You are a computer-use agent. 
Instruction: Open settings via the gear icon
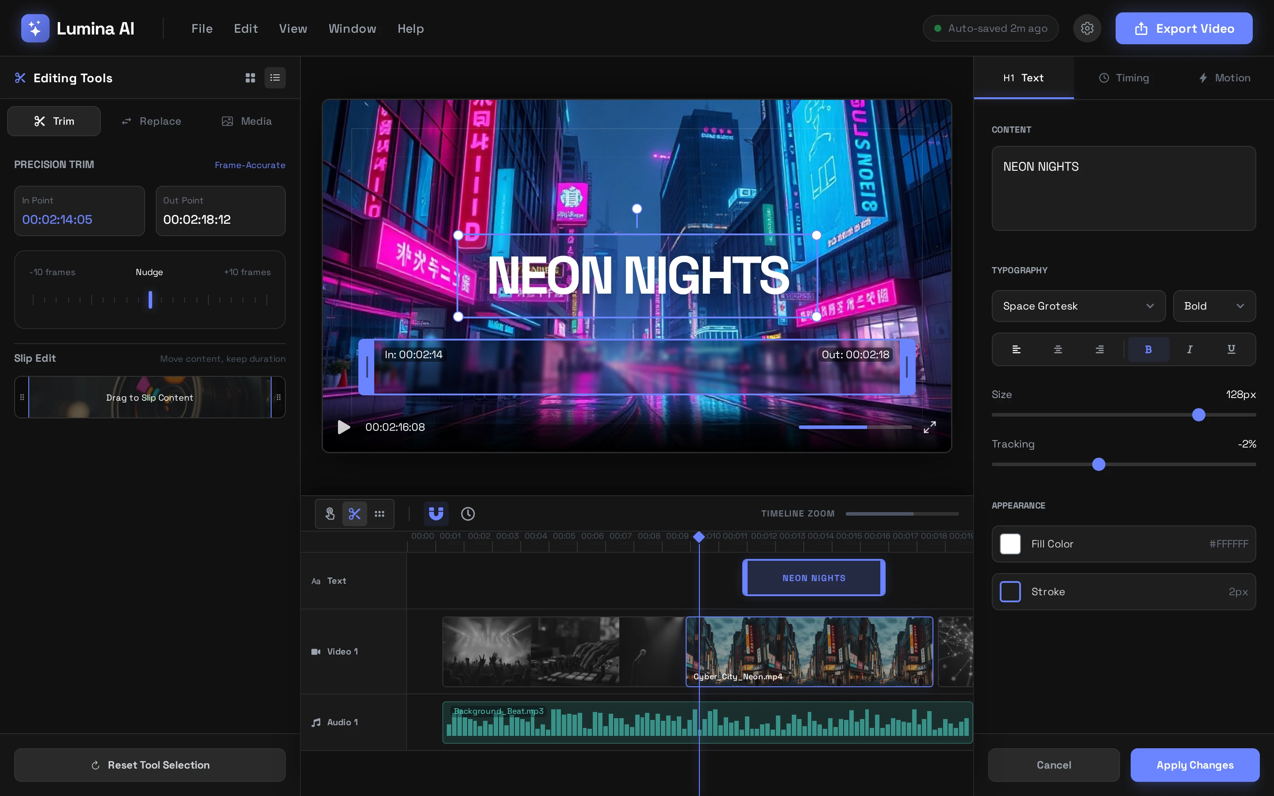tap(1087, 28)
